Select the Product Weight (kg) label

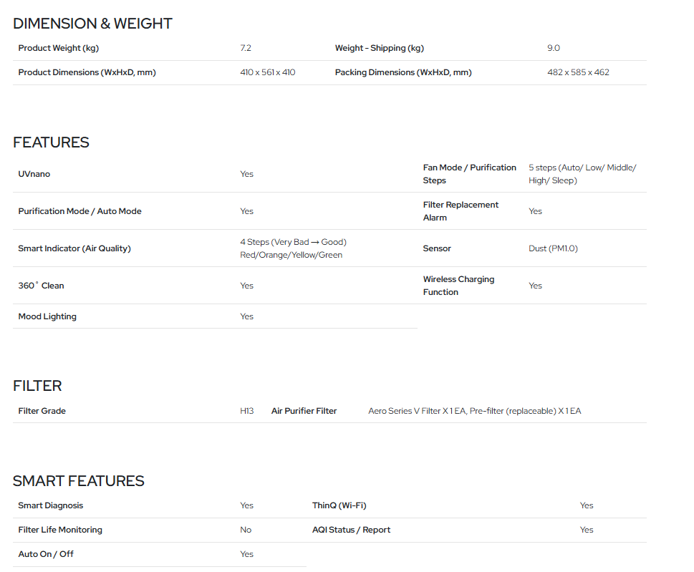[59, 48]
